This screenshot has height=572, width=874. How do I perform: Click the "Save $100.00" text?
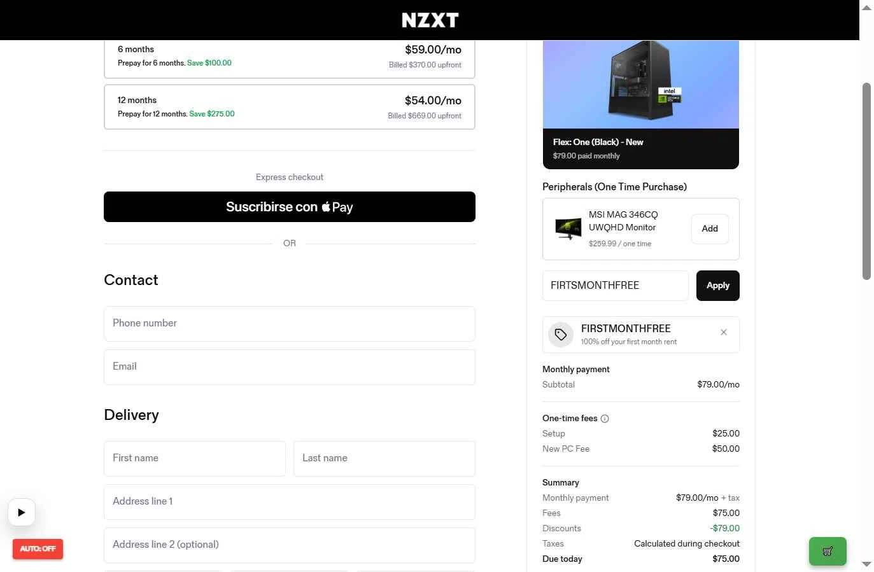click(209, 63)
